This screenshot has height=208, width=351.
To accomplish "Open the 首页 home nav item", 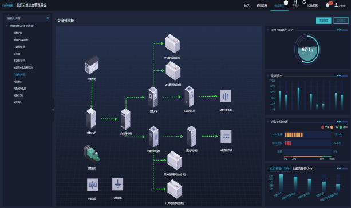I will [x=246, y=5].
